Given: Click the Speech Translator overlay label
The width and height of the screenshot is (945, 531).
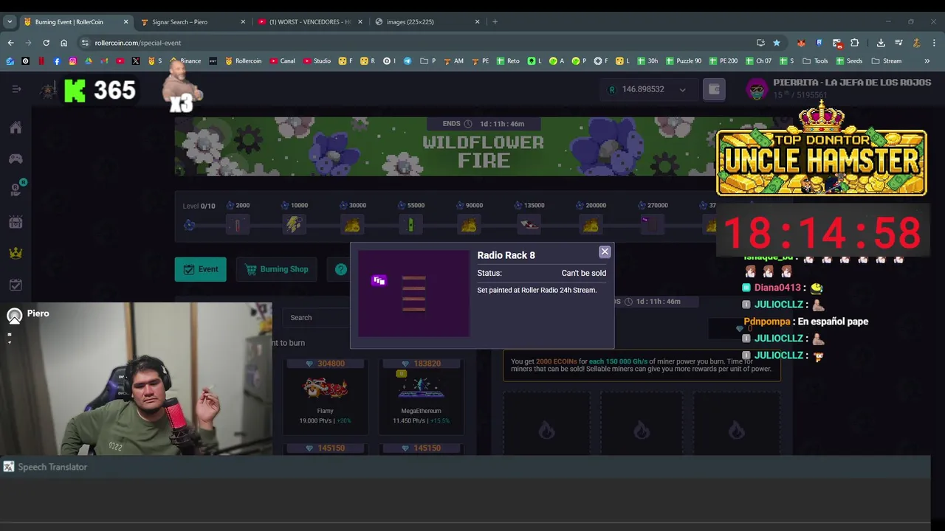Looking at the screenshot, I should (x=52, y=467).
